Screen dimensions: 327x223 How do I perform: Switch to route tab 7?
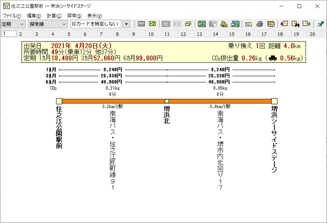click(105, 34)
